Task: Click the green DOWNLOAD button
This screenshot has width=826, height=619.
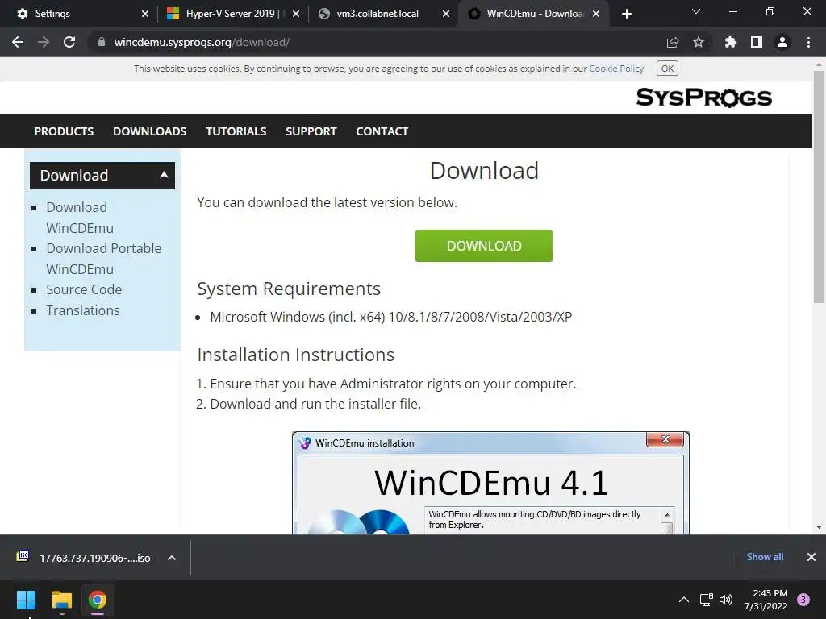Action: [x=484, y=246]
